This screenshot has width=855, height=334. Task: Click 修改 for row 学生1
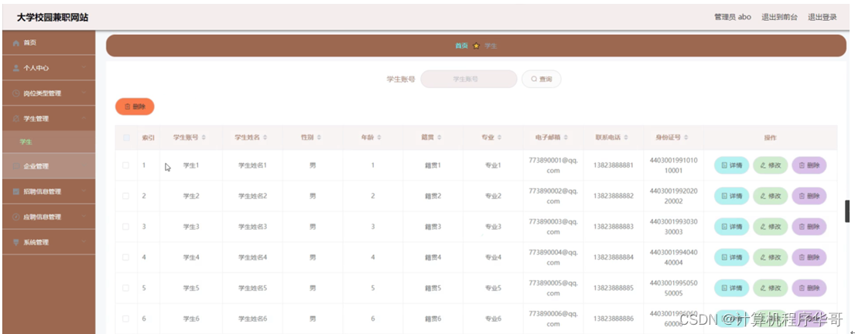click(x=771, y=165)
